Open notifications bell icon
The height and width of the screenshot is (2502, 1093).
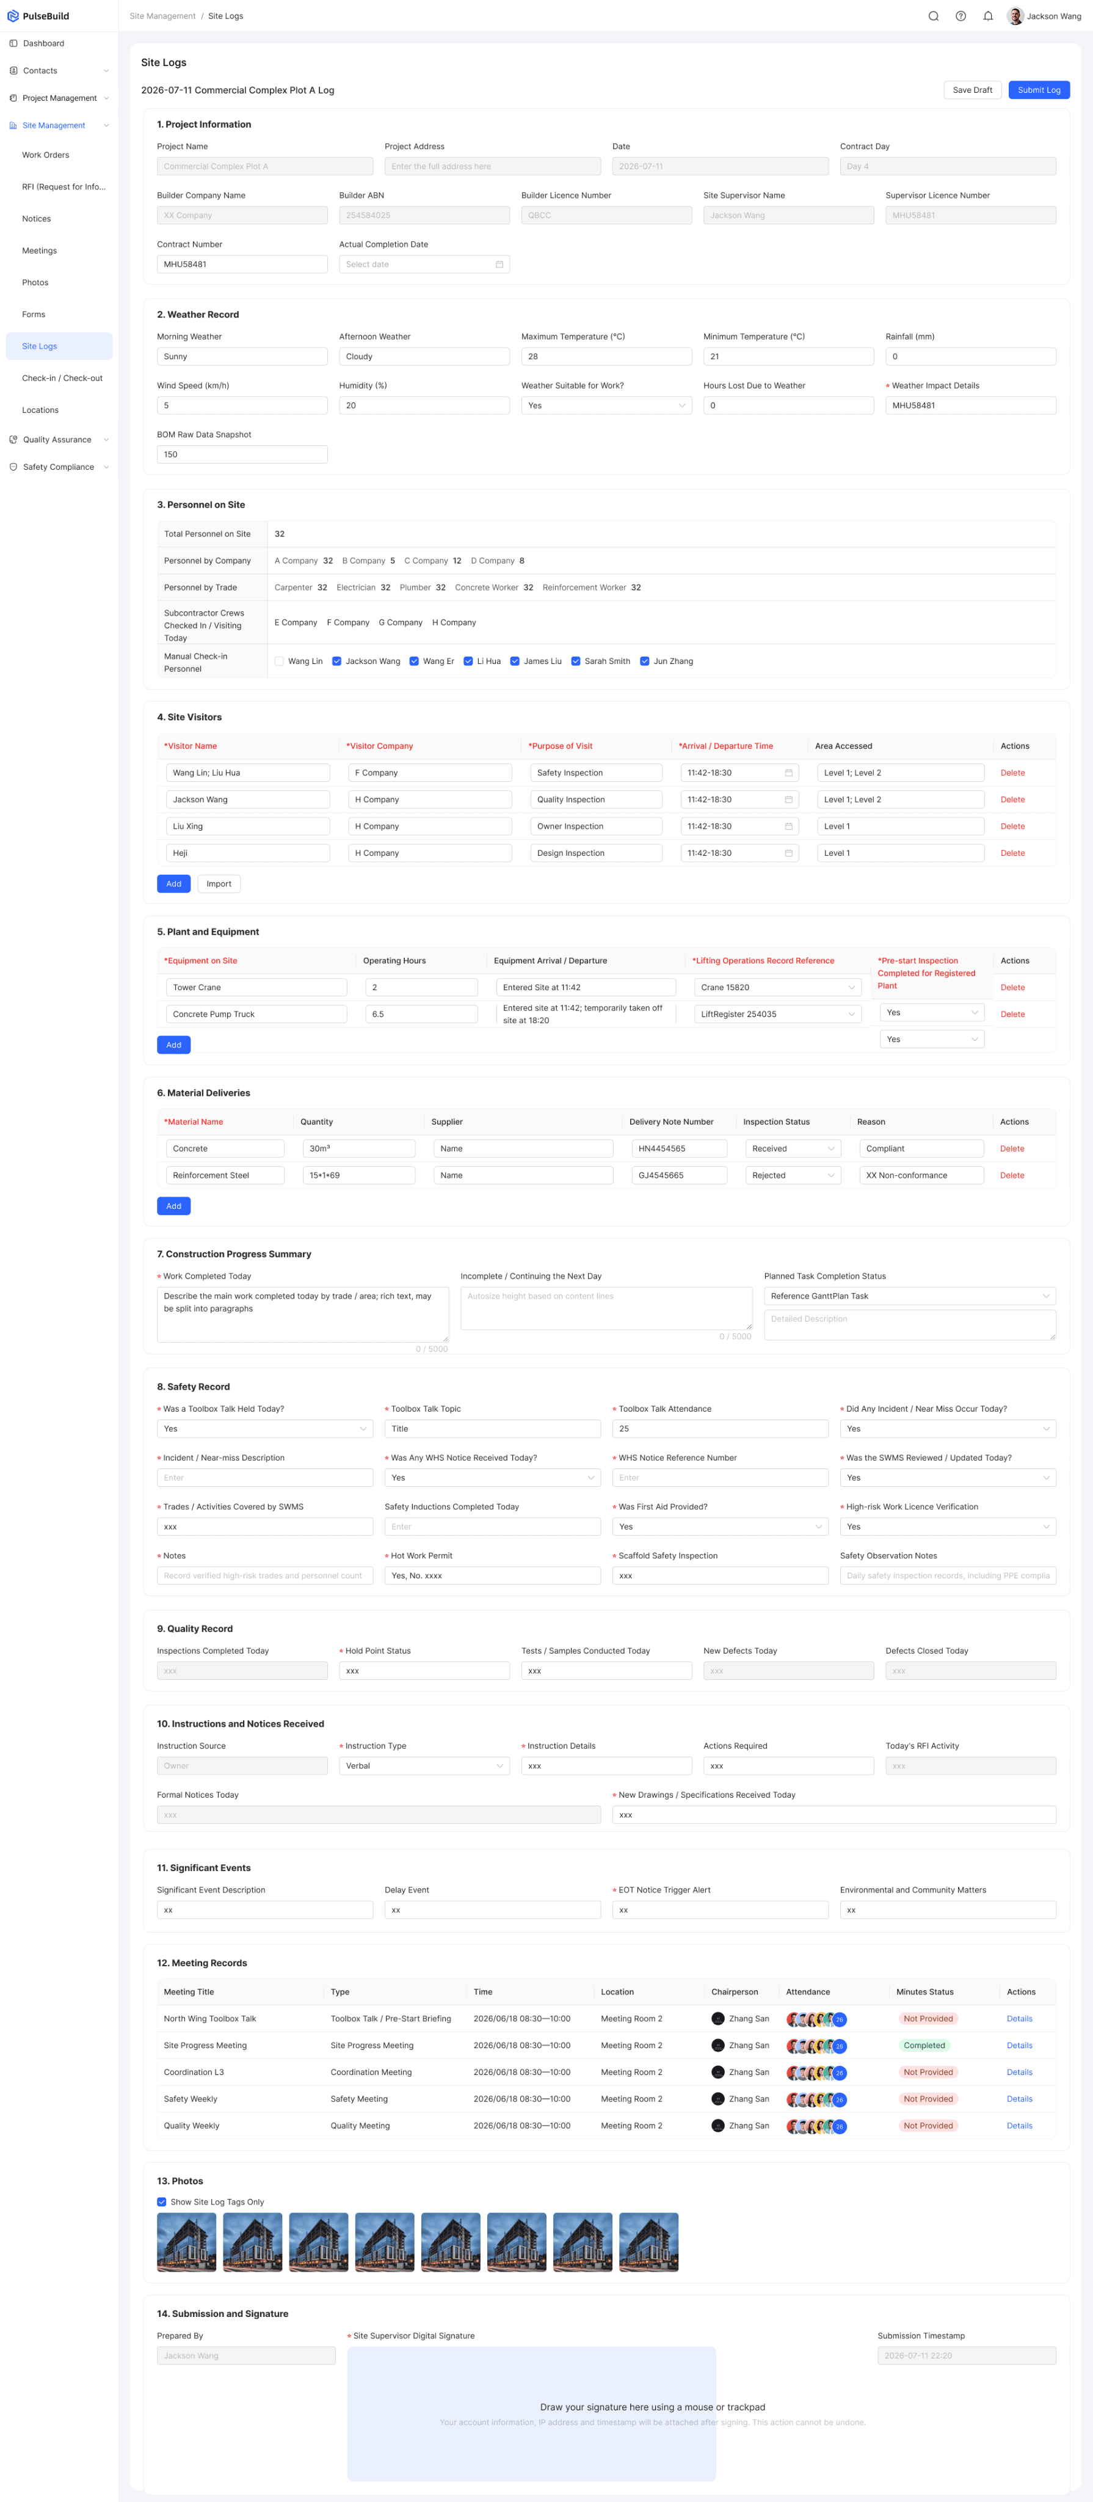(987, 16)
